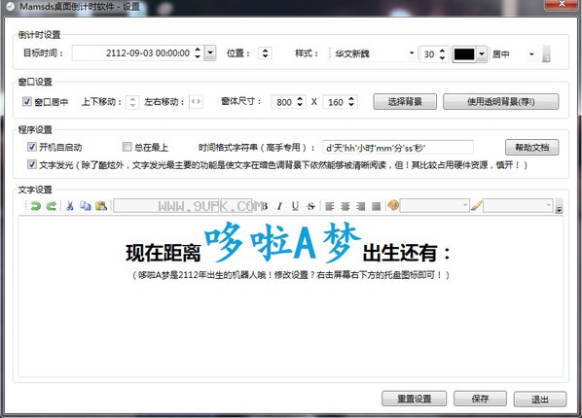Toggle underline formatting

click(x=295, y=206)
